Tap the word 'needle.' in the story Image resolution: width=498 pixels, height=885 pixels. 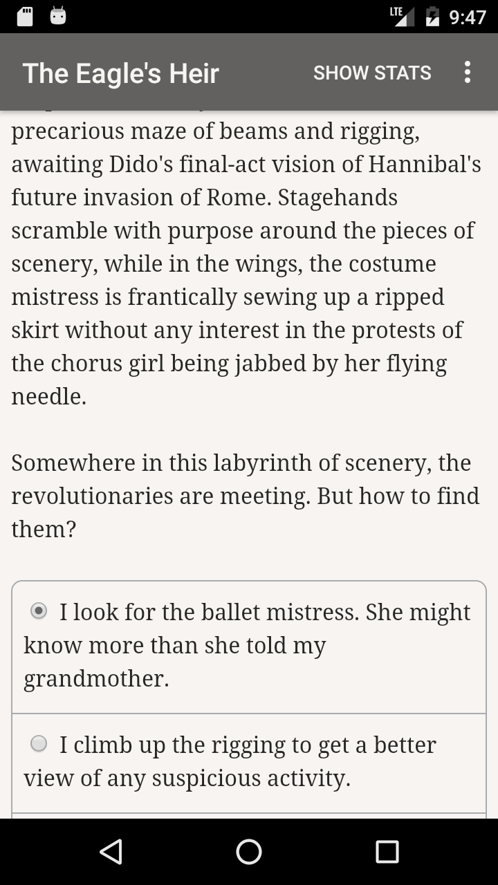pos(48,397)
